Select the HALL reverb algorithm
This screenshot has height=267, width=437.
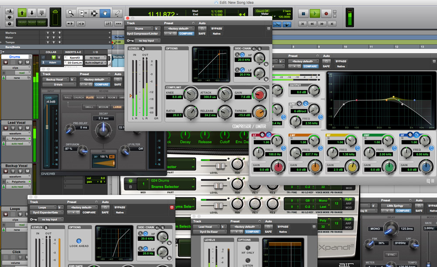(68, 97)
